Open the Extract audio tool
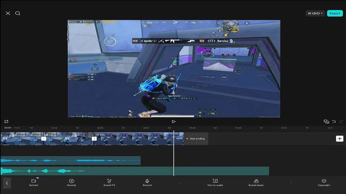The image size is (346, 194). coord(34,182)
